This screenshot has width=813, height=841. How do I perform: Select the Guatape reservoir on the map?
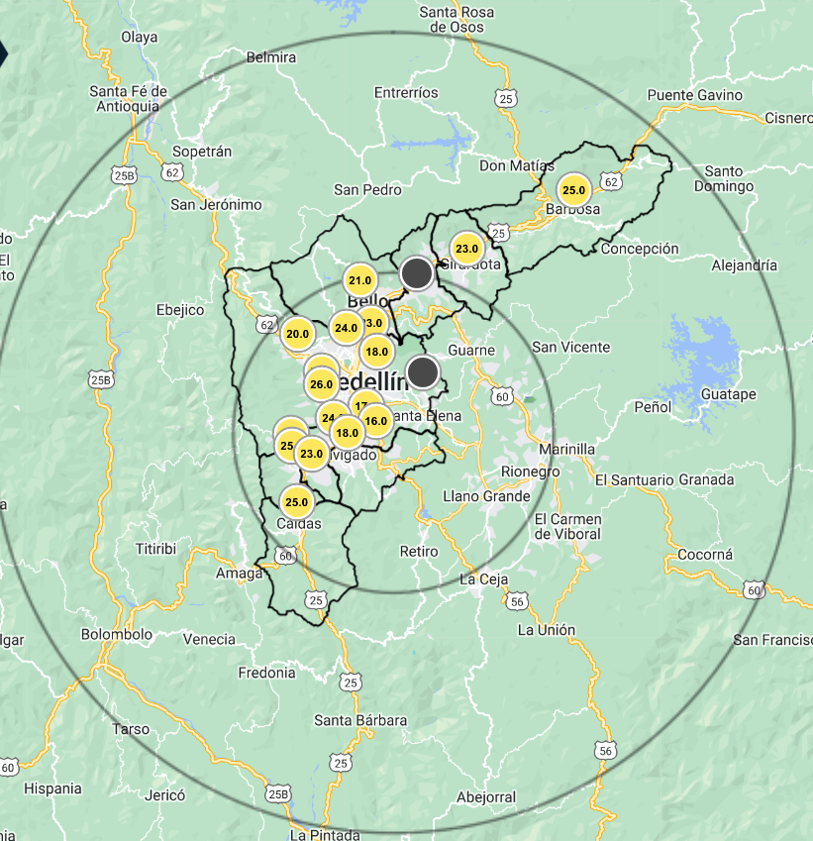click(705, 357)
